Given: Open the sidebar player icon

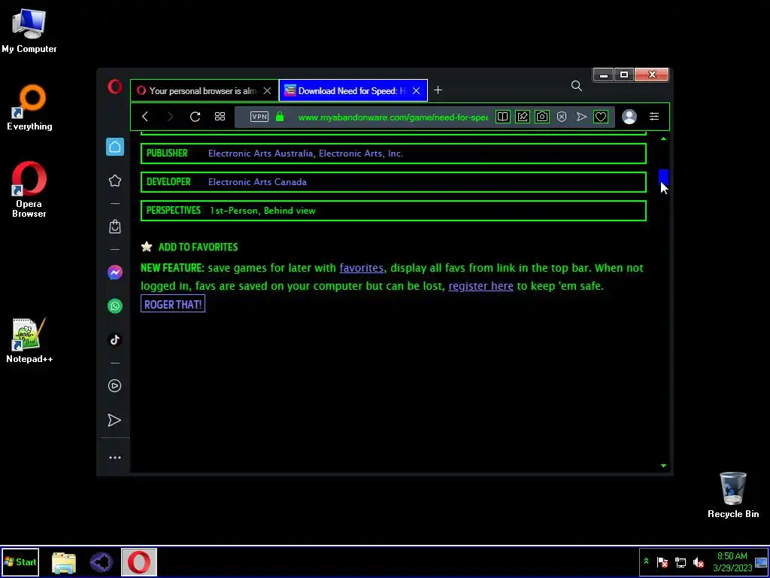Looking at the screenshot, I should 114,386.
